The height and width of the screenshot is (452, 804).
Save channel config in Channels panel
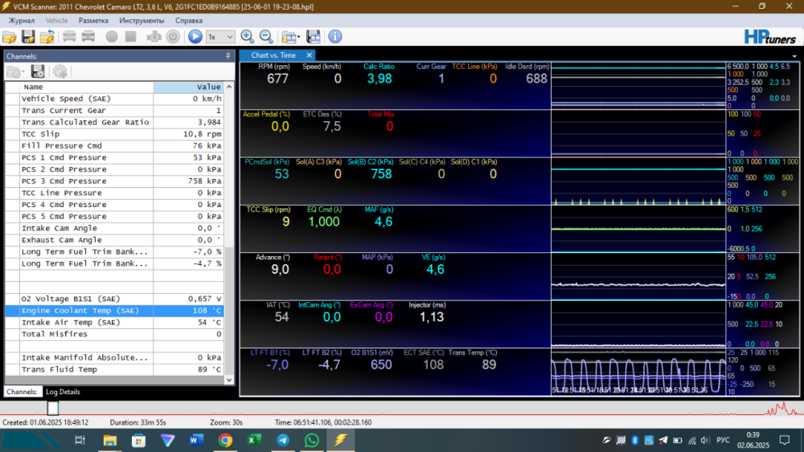tap(37, 71)
